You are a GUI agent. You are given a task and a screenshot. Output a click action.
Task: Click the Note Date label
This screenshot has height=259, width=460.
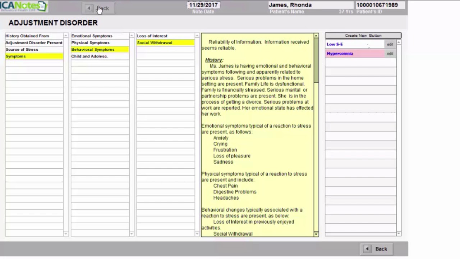[x=203, y=12]
